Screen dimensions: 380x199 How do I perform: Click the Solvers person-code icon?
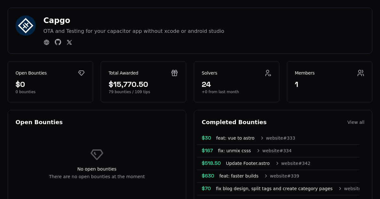268,73
